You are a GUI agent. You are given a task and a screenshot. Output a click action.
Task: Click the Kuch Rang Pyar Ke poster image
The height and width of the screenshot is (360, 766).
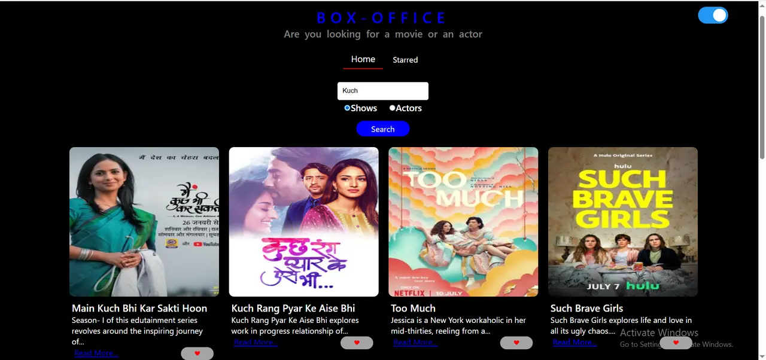[303, 222]
